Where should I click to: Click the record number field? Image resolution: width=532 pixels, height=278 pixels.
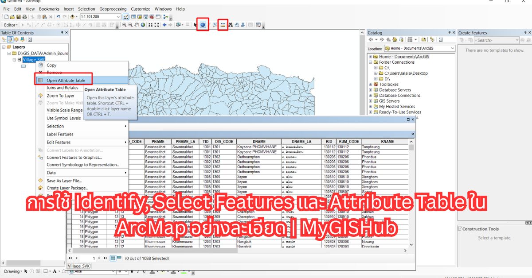pyautogui.click(x=88, y=258)
